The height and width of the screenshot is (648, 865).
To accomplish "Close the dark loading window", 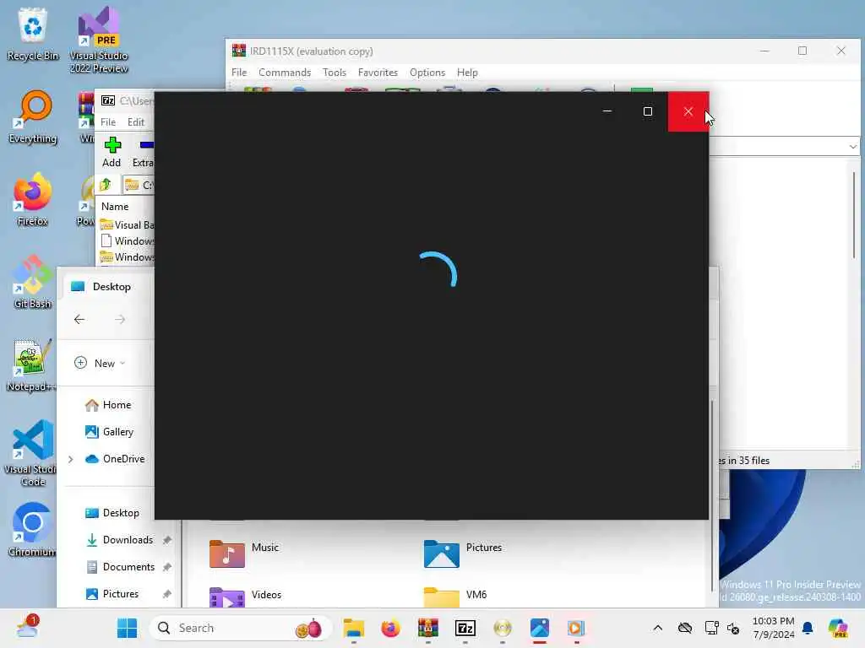I will tap(688, 112).
